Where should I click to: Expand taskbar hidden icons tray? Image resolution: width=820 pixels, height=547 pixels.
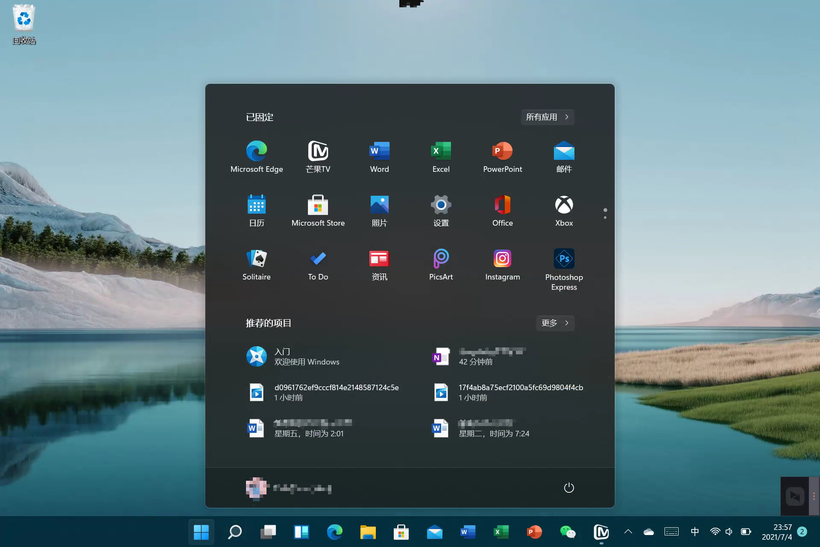point(629,530)
